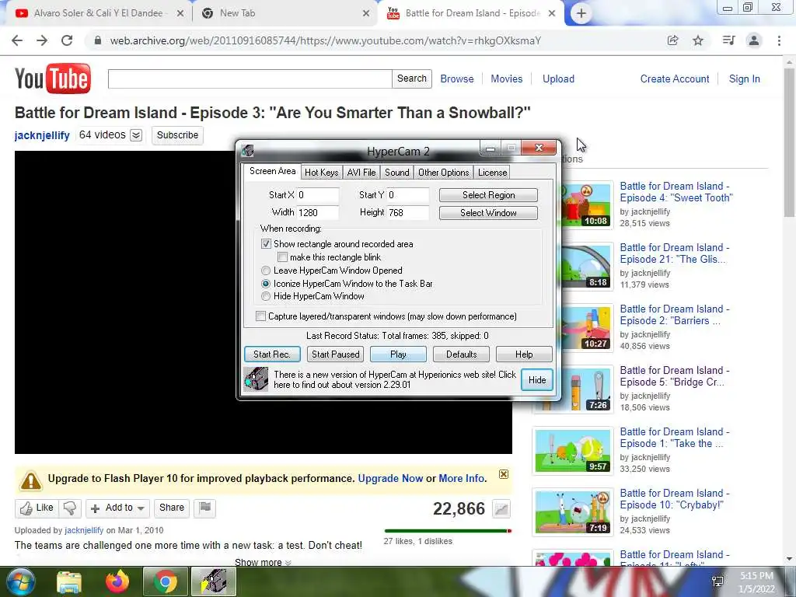Subscribe to jacknjellify channel
Screen dimensions: 796x597
pos(177,135)
